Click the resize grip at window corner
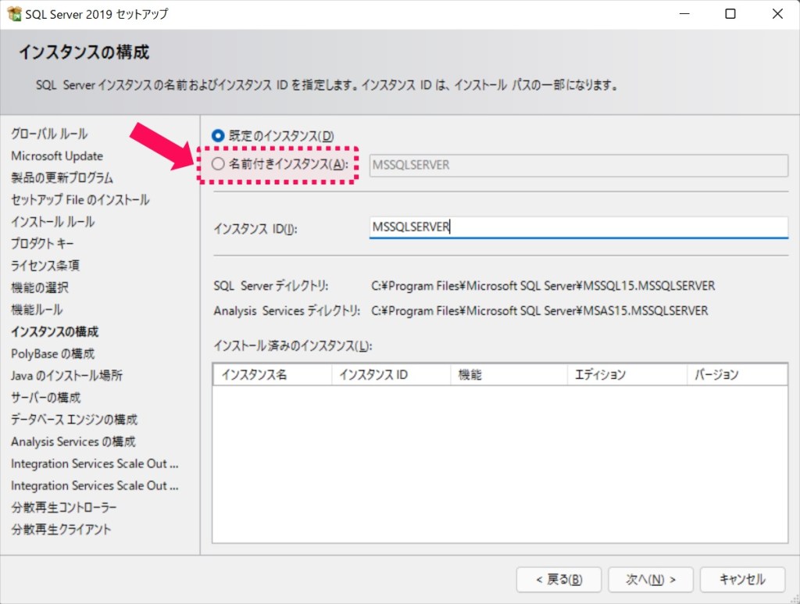The height and width of the screenshot is (604, 800). pyautogui.click(x=795, y=599)
